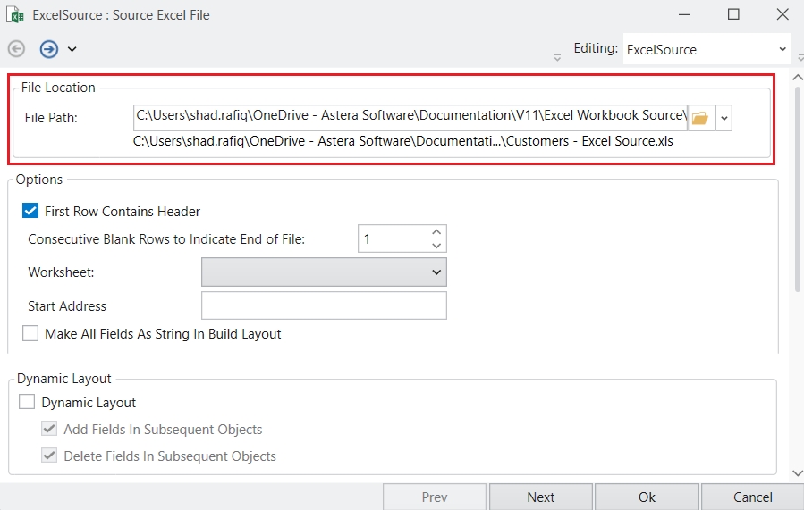804x510 pixels.
Task: Click the Start Address input field
Action: tap(324, 305)
